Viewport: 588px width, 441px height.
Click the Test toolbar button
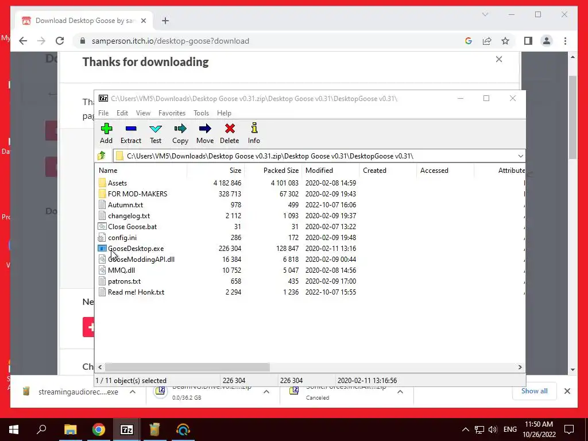[156, 133]
